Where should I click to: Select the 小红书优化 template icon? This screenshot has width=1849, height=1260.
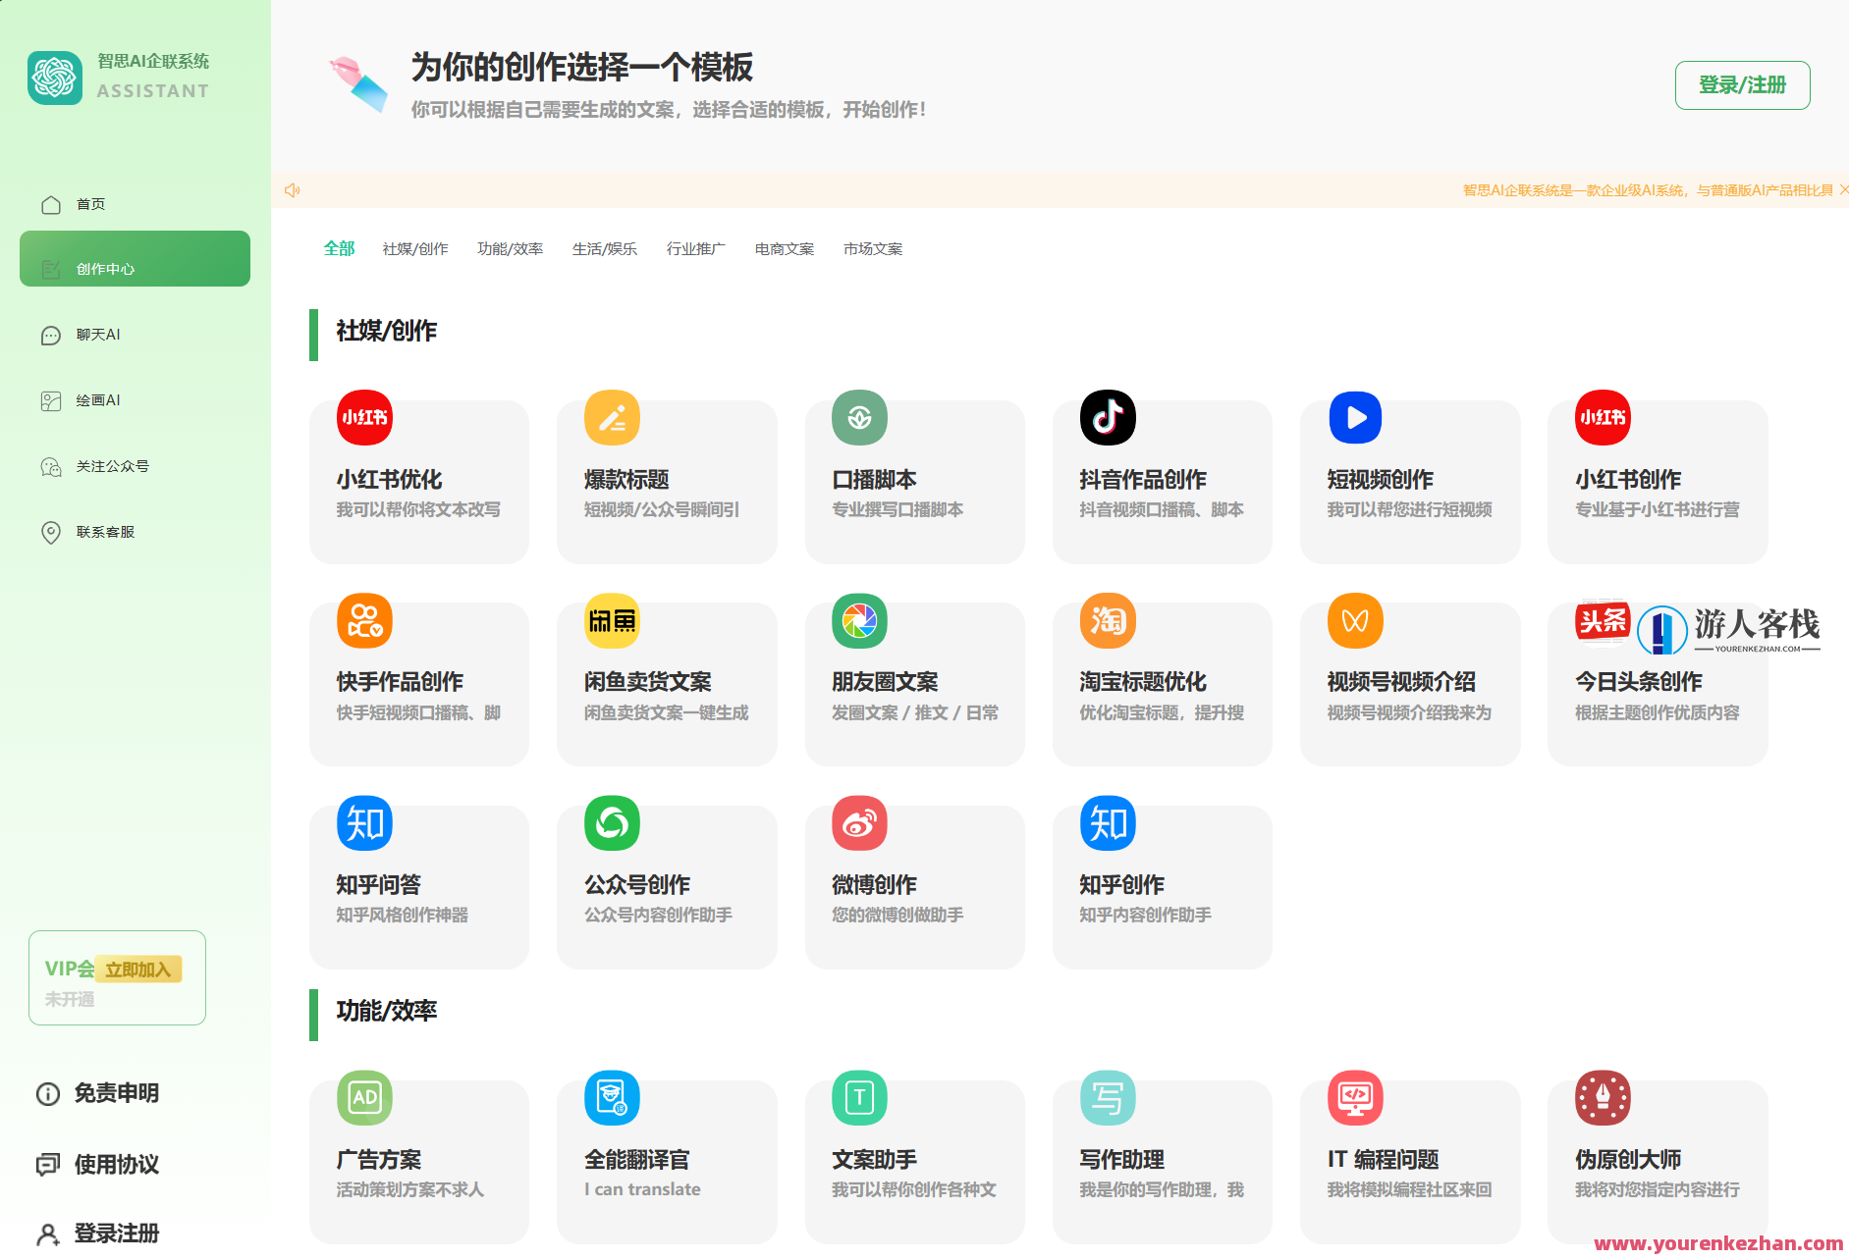pyautogui.click(x=363, y=417)
